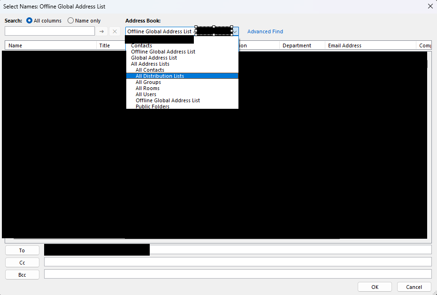The image size is (437, 295).
Task: Select the "All columns" search option
Action: 29,21
